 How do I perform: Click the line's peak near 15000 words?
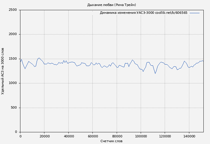[39, 58]
